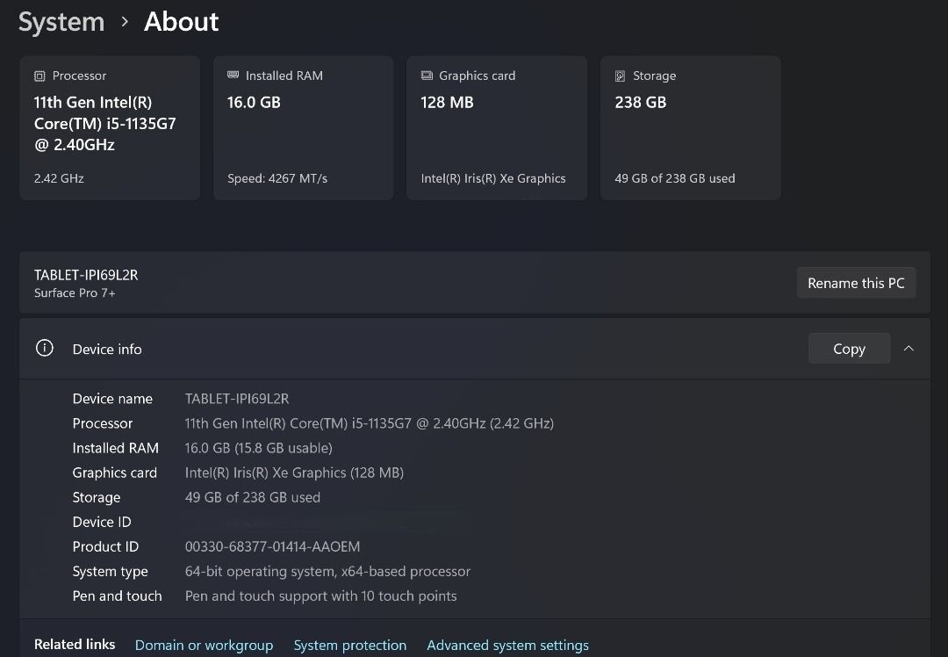
Task: Click the 'System type' label
Action: click(x=110, y=572)
